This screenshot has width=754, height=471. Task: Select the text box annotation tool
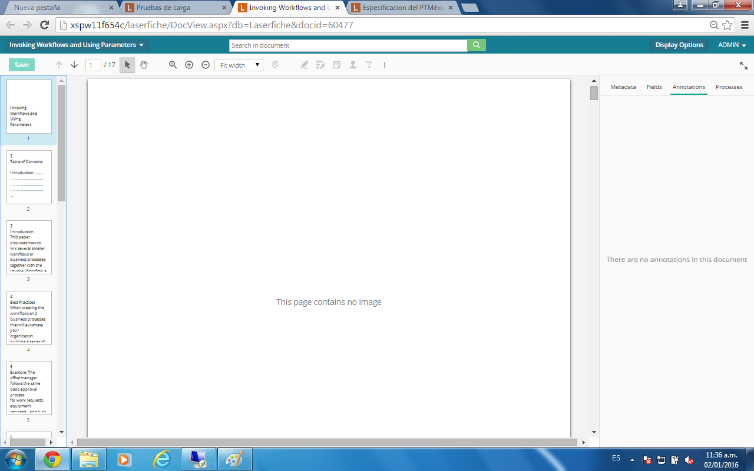369,65
